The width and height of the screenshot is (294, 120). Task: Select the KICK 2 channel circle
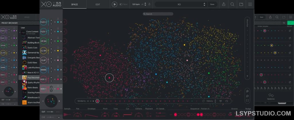pos(44,79)
